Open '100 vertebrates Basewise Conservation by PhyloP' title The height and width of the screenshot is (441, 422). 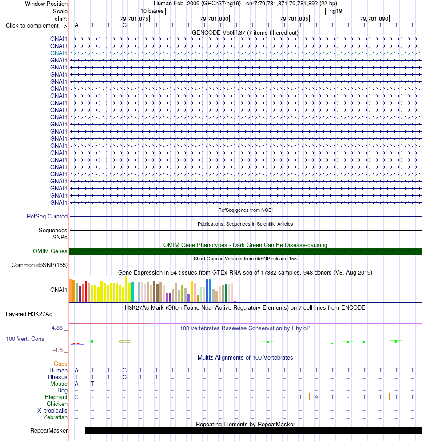(245, 328)
